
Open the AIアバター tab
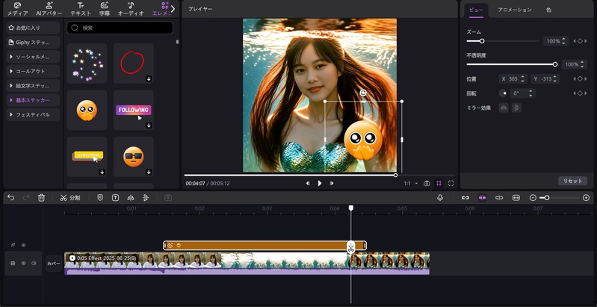tap(49, 9)
